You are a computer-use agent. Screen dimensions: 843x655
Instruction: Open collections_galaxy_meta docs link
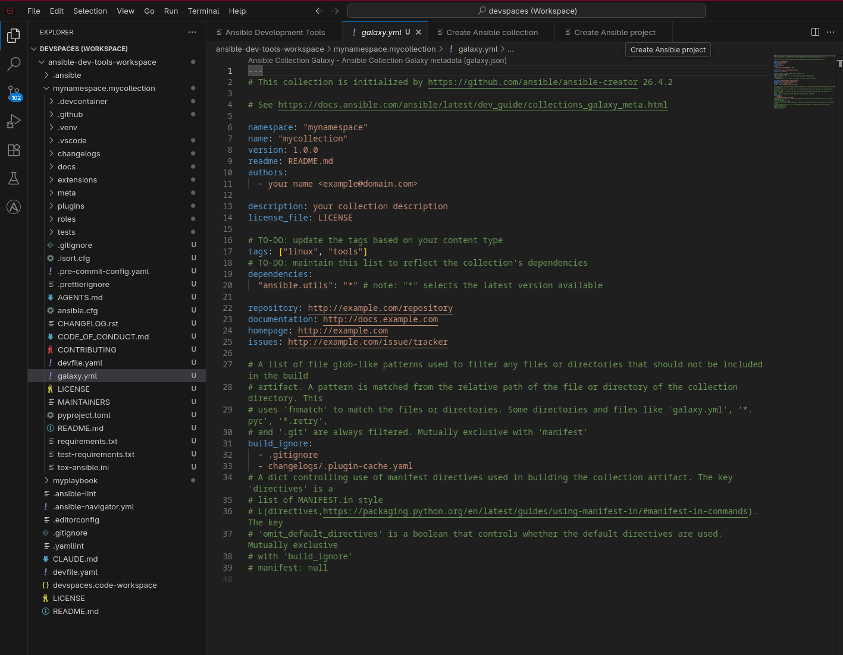point(472,105)
